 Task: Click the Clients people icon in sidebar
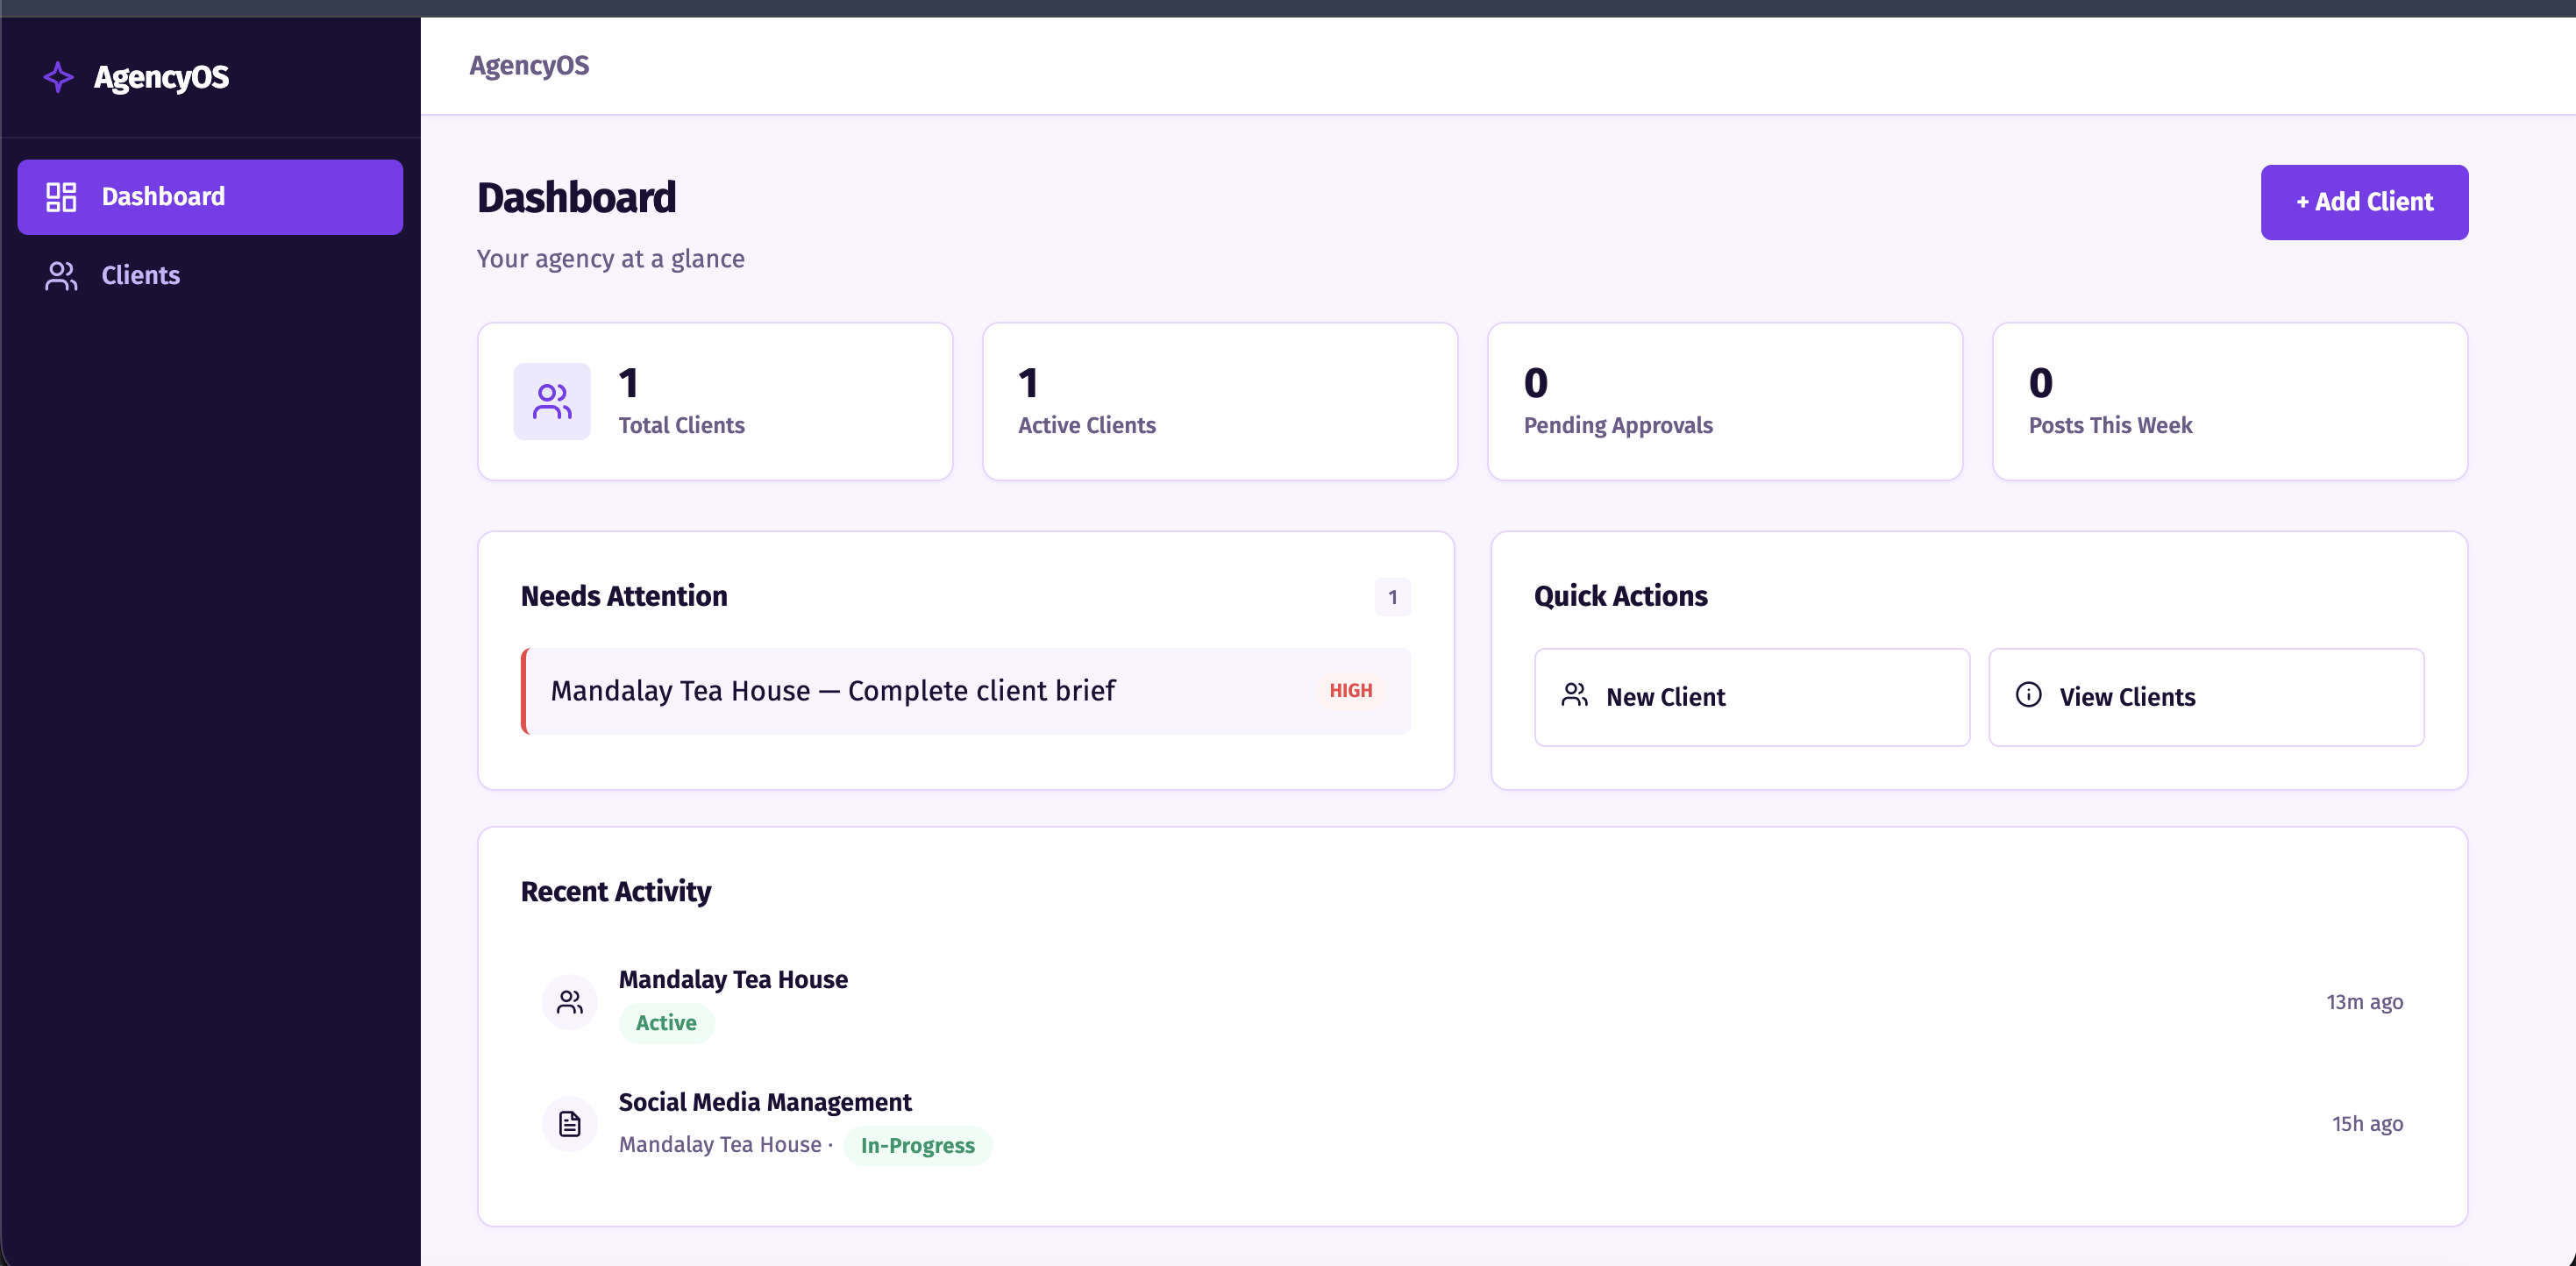(x=61, y=276)
